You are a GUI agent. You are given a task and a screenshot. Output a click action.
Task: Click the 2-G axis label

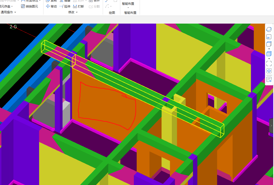click(x=13, y=27)
